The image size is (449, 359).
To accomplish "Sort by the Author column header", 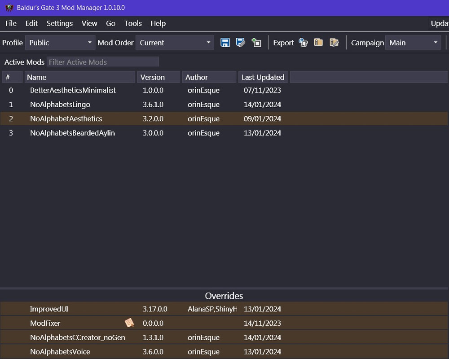I will 209,77.
